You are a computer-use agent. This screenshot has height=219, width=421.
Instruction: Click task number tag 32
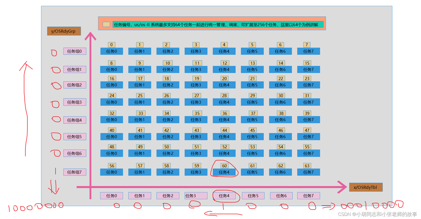pos(112,113)
